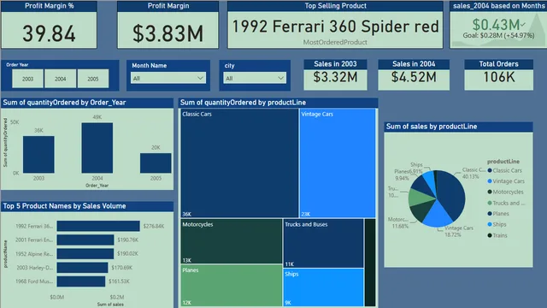Click the Vintage Cars treemap tile
Screen dimensions: 547x308
pos(338,163)
